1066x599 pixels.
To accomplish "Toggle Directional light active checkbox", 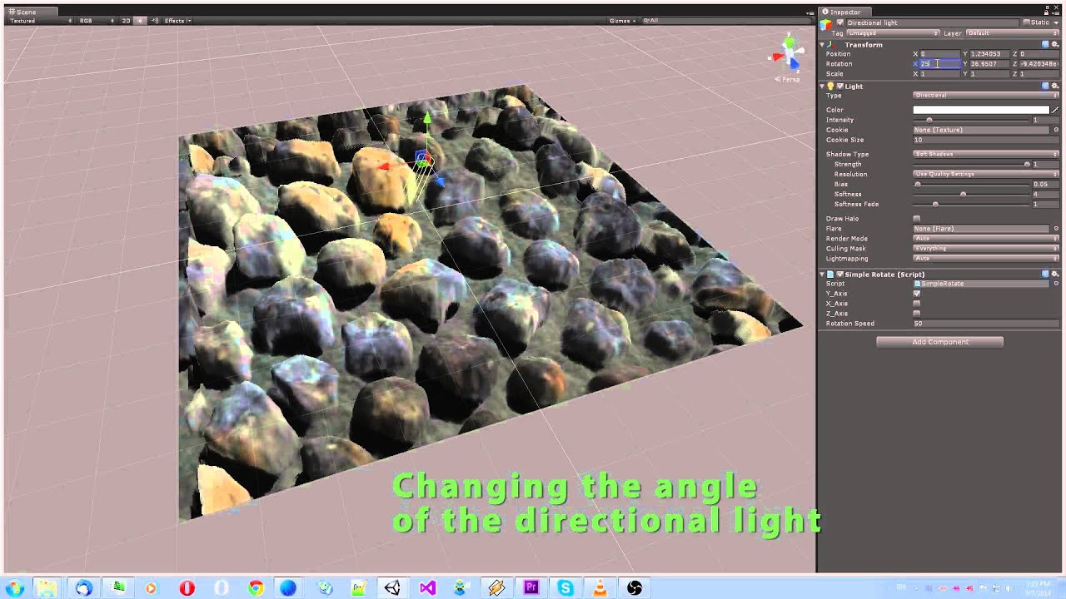I will pos(840,22).
